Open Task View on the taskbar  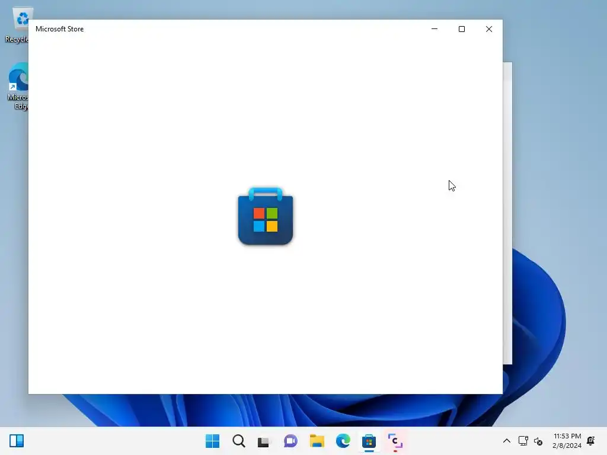point(264,441)
